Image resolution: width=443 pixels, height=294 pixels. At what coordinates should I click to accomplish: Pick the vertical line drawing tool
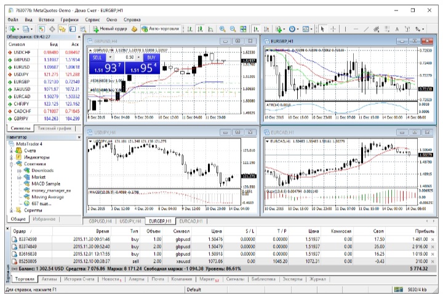tap(345, 29)
